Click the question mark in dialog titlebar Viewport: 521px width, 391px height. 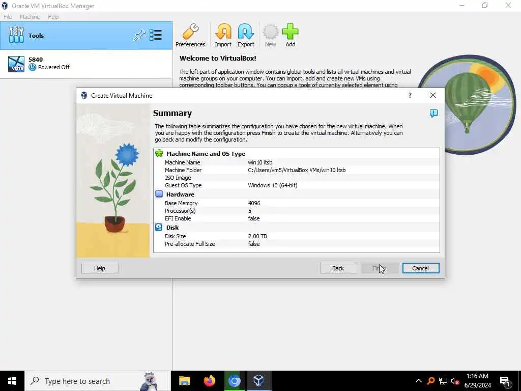tap(410, 95)
